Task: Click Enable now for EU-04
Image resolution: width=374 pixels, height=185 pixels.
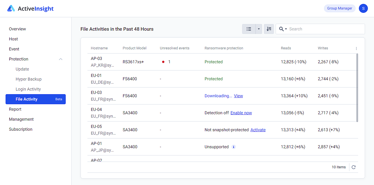Action: 241,113
